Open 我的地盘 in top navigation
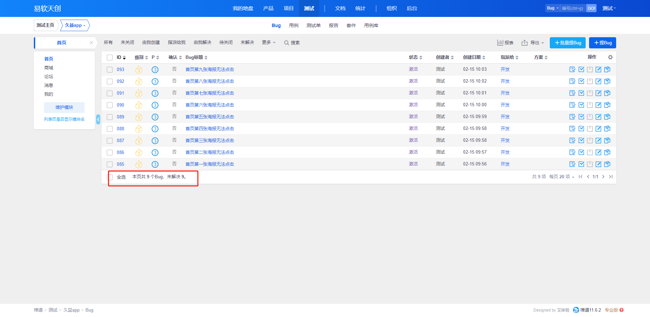This screenshot has height=317, width=650. click(243, 8)
